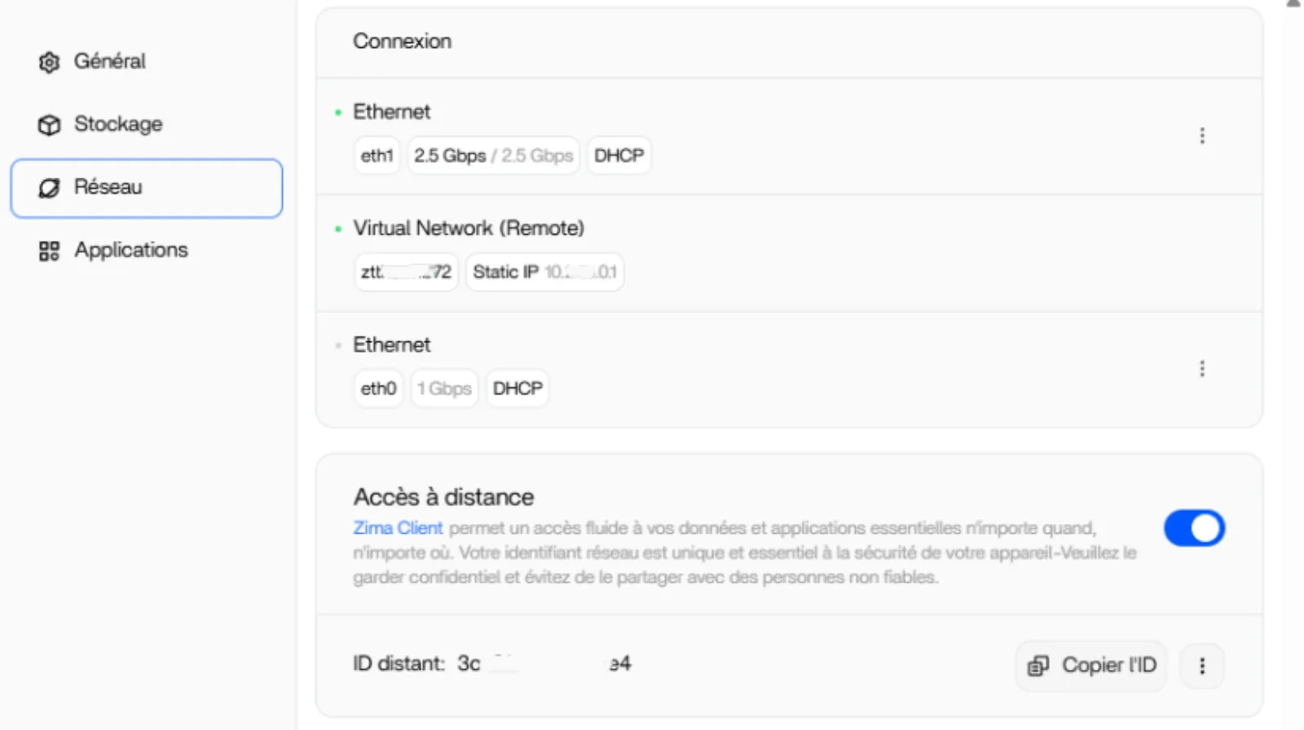The image size is (1304, 730).
Task: Open the three-dot menu for eth0 Ethernet
Action: coord(1202,368)
